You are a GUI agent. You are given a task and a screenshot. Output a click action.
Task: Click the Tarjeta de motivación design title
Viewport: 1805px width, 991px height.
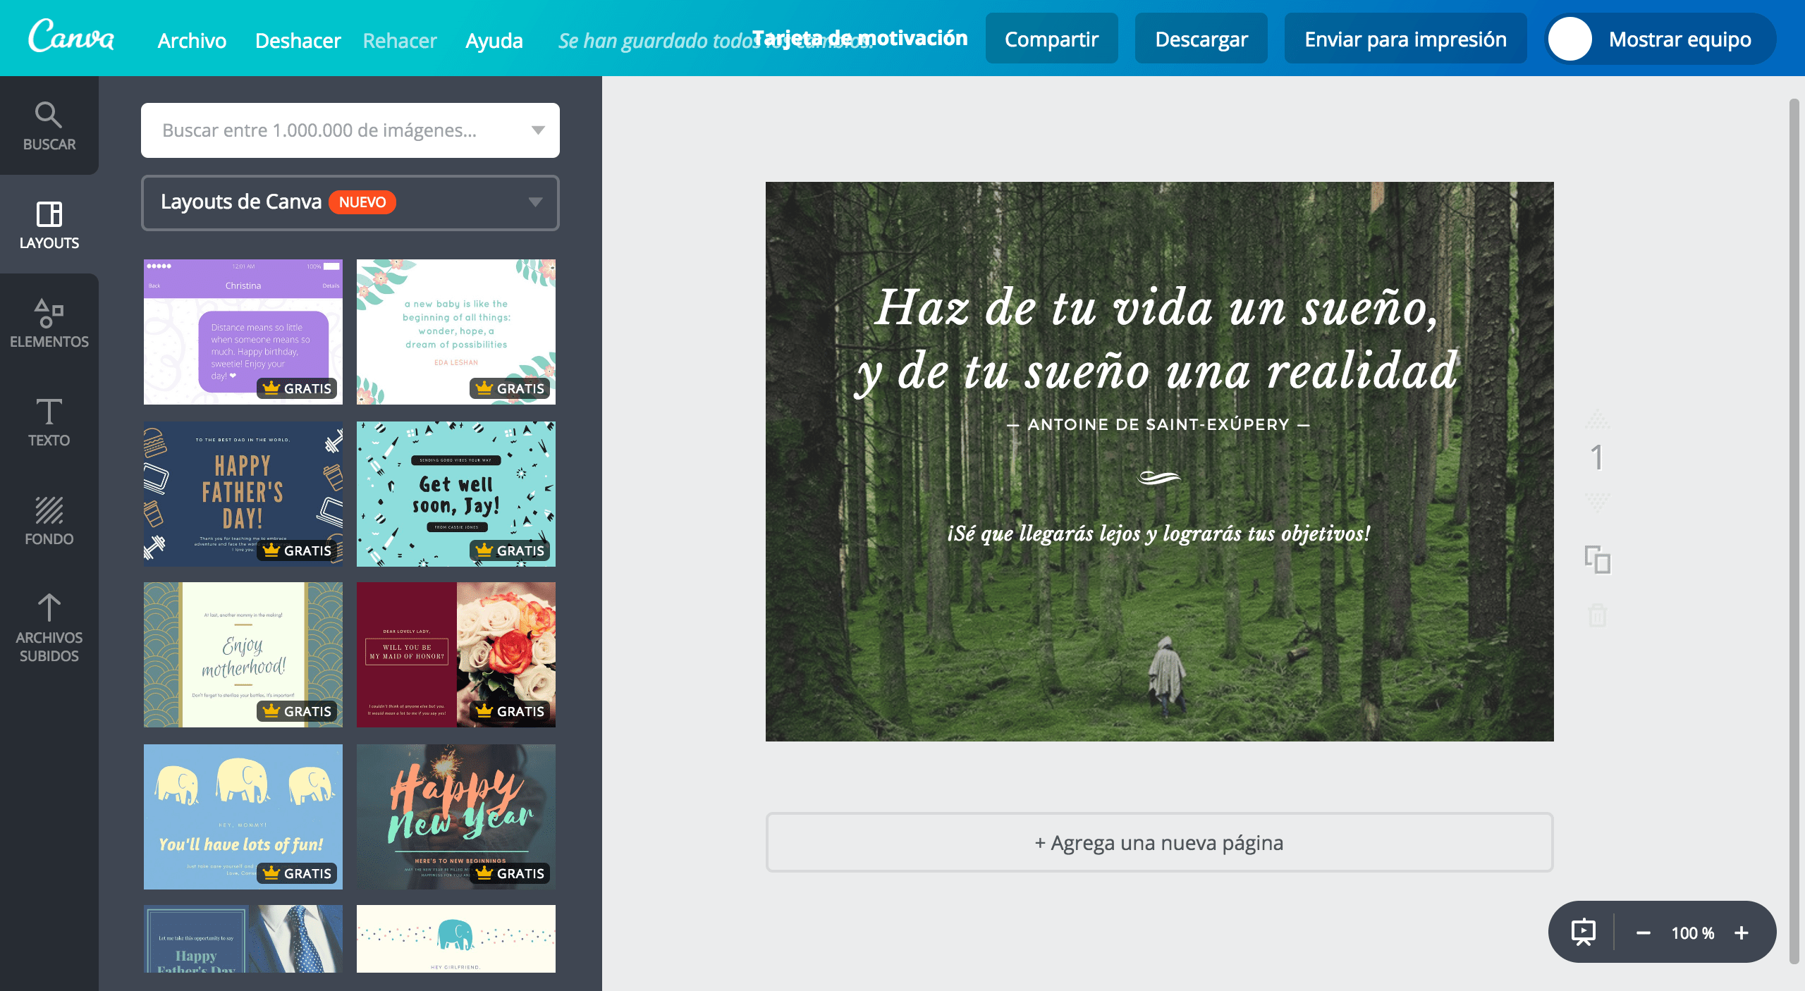859,37
